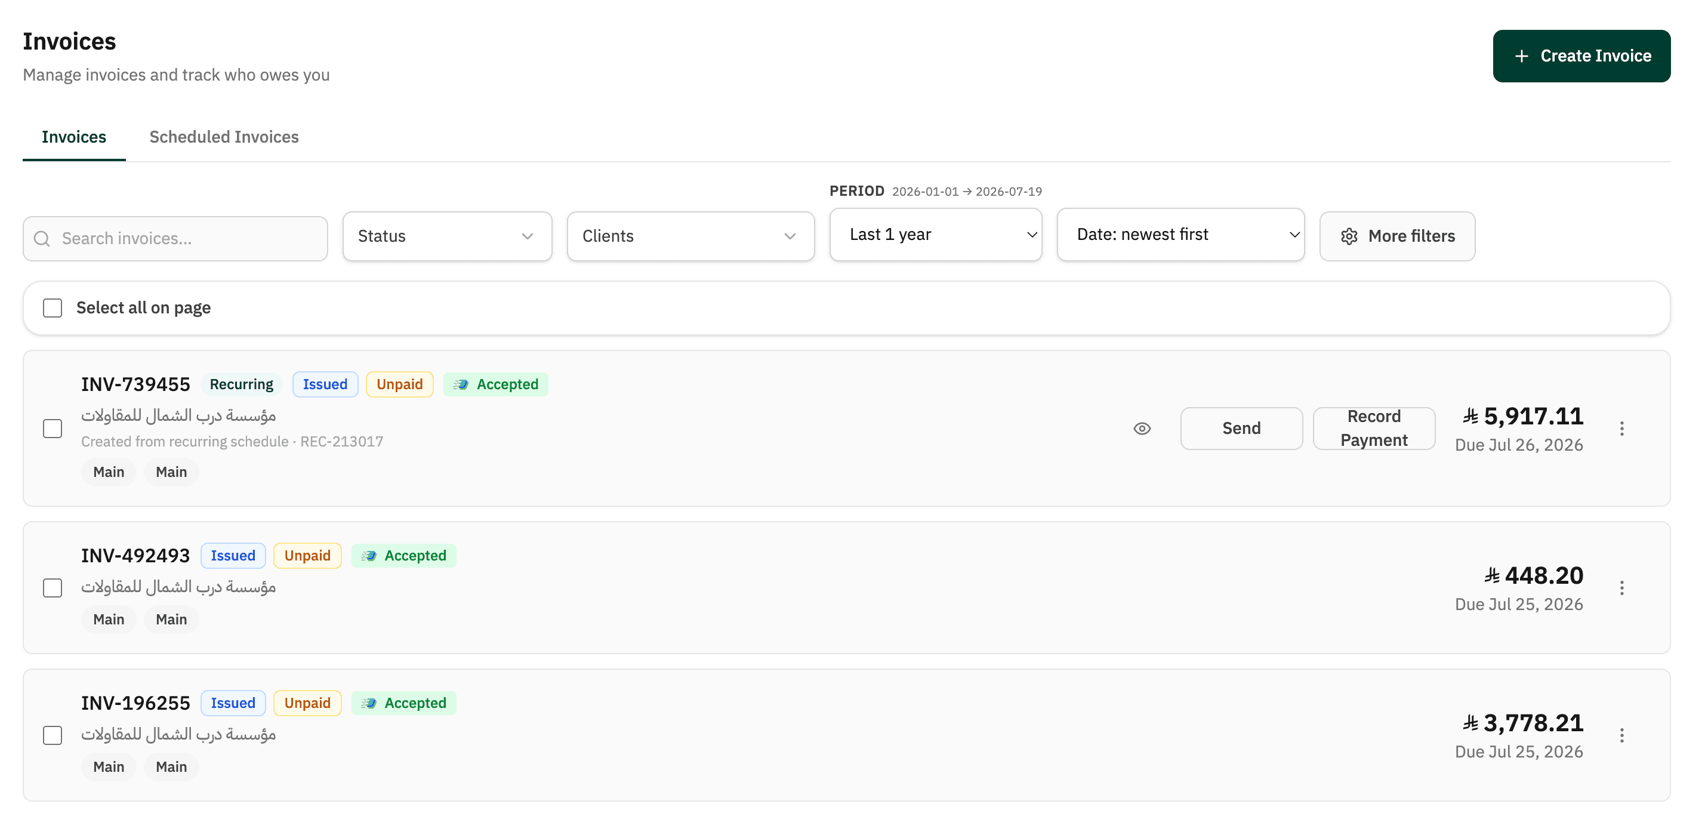
Task: Click the eye preview icon for INV-739455
Action: coord(1142,429)
